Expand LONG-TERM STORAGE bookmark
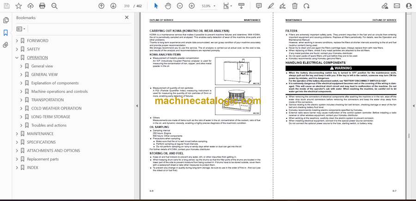The image size is (416, 201). (x=21, y=117)
